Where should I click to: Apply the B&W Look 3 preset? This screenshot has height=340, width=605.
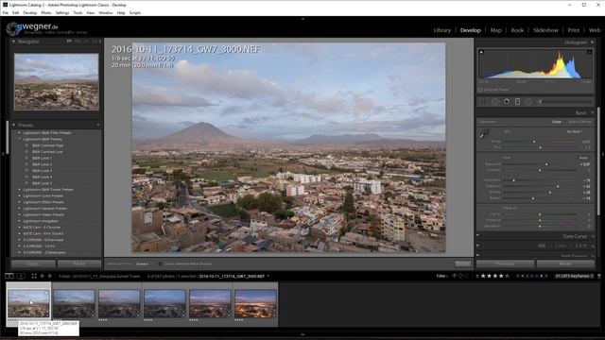coord(42,170)
